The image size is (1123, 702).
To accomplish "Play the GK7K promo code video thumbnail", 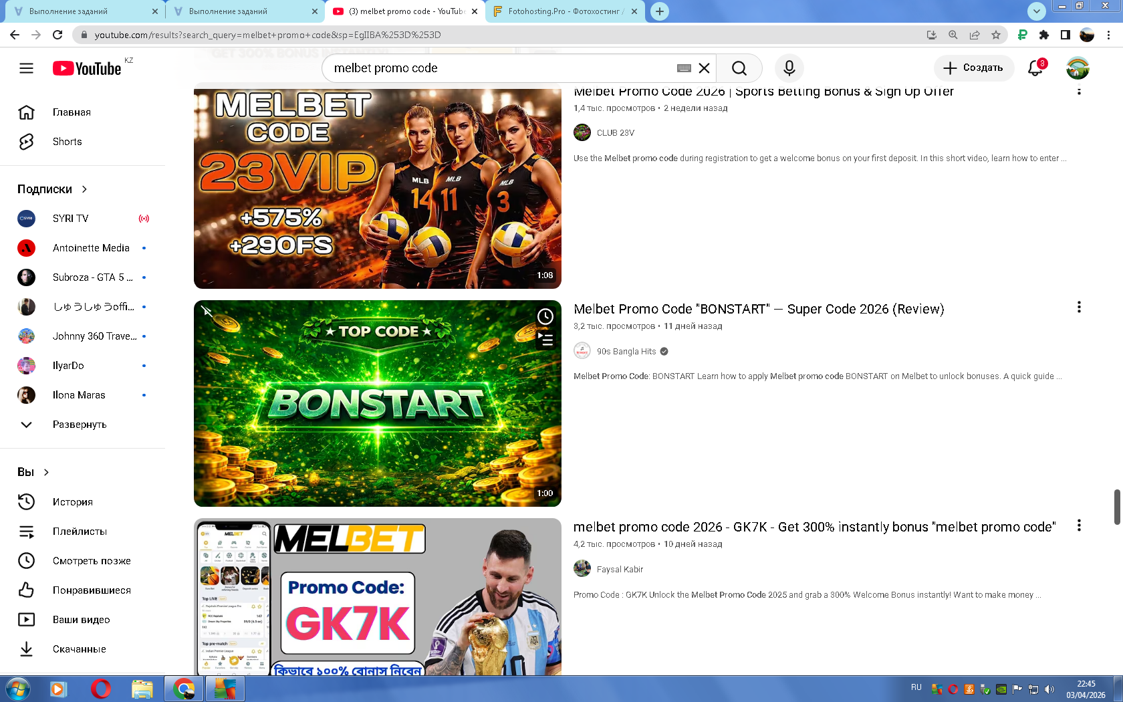I will (x=378, y=596).
